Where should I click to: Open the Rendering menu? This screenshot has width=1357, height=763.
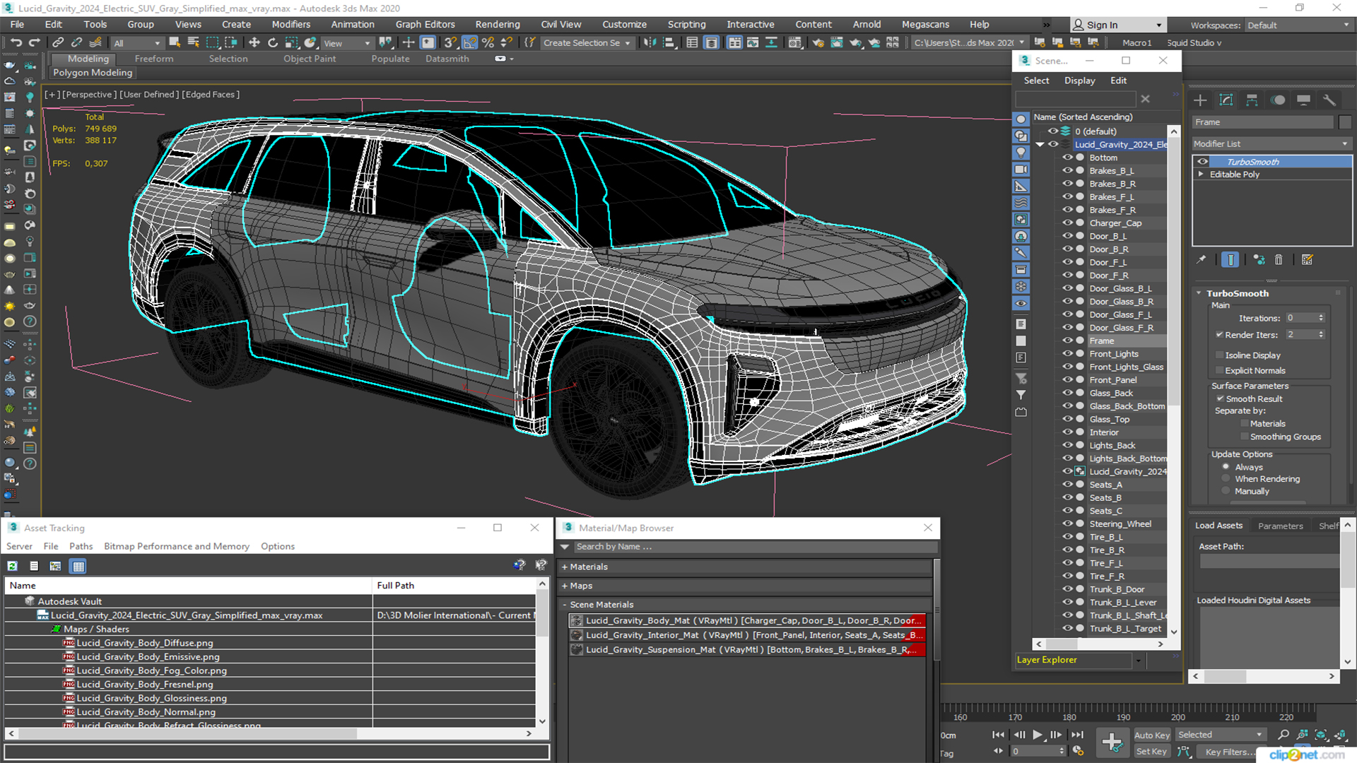click(x=497, y=24)
